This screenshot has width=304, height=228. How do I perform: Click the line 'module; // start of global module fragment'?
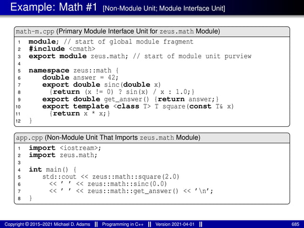(x=111, y=41)
